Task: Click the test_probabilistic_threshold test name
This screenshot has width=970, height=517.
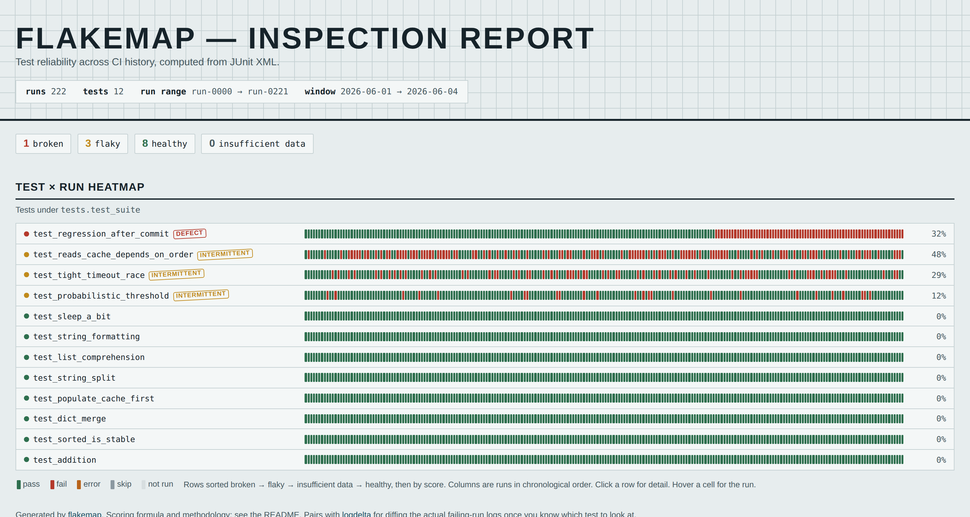Action: (x=101, y=296)
